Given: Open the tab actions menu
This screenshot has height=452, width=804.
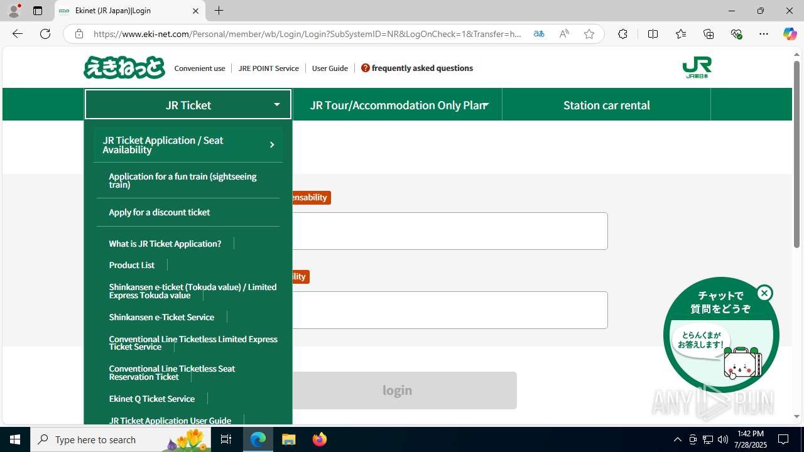Looking at the screenshot, I should coord(38,11).
